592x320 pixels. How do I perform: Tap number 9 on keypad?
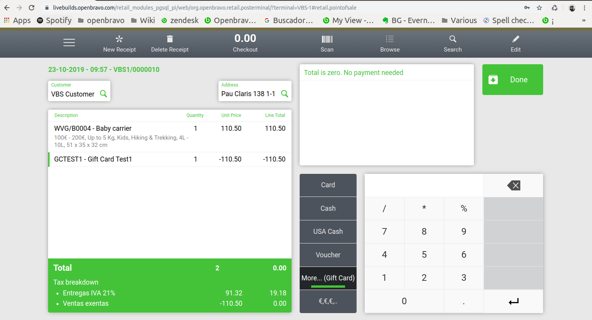pyautogui.click(x=464, y=232)
